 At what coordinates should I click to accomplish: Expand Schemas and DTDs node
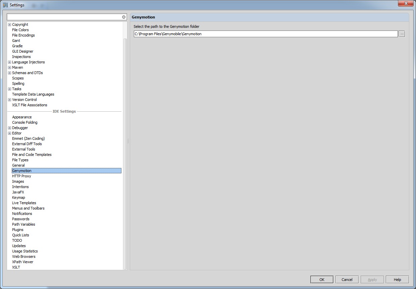9,73
